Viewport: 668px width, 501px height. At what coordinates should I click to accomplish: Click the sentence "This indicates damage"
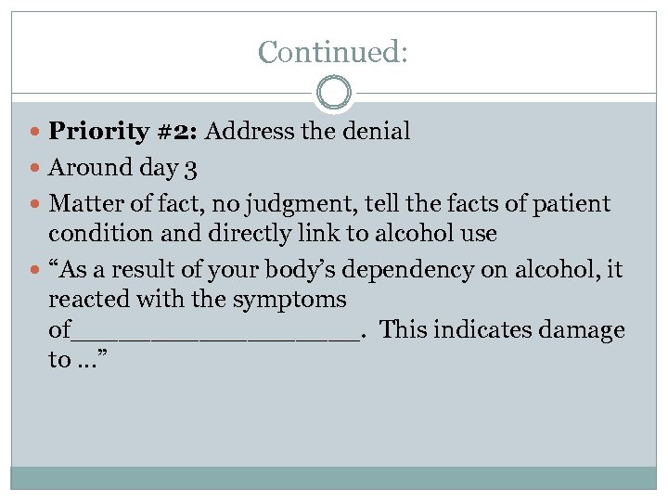point(503,329)
